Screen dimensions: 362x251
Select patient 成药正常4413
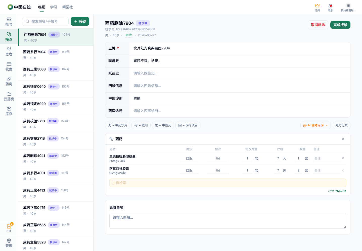[56, 193]
